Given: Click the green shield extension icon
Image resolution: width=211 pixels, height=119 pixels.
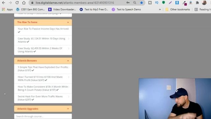Looking at the screenshot, I should (x=164, y=2).
